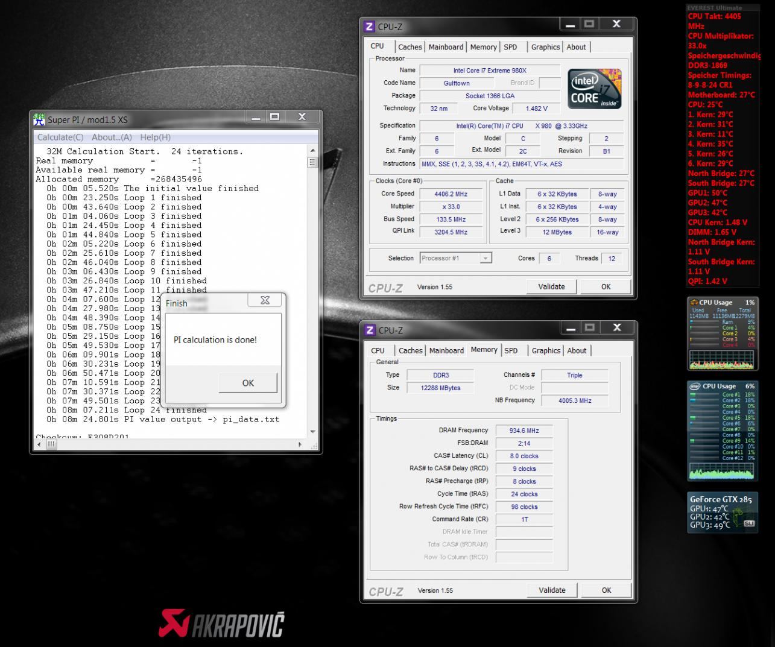Click the Core Speed value 4406.2 MHz
Image resolution: width=775 pixels, height=647 pixels.
451,194
